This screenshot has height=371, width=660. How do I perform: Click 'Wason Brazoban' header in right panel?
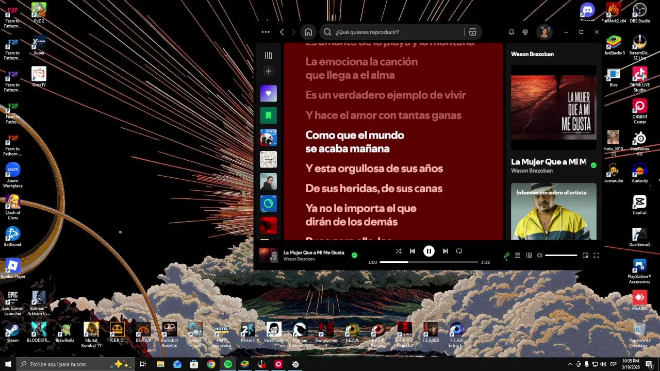pyautogui.click(x=532, y=54)
